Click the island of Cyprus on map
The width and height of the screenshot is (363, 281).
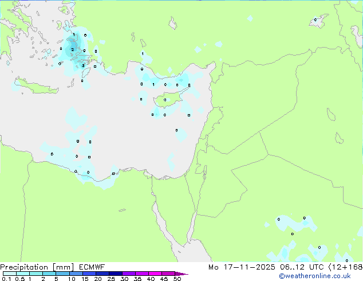(x=168, y=100)
